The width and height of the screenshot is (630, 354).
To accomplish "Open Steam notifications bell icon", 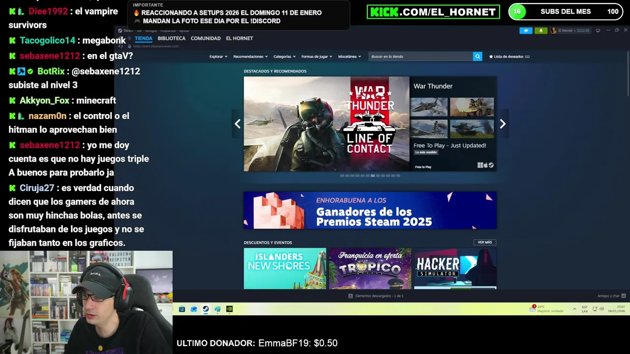I will pyautogui.click(x=540, y=30).
